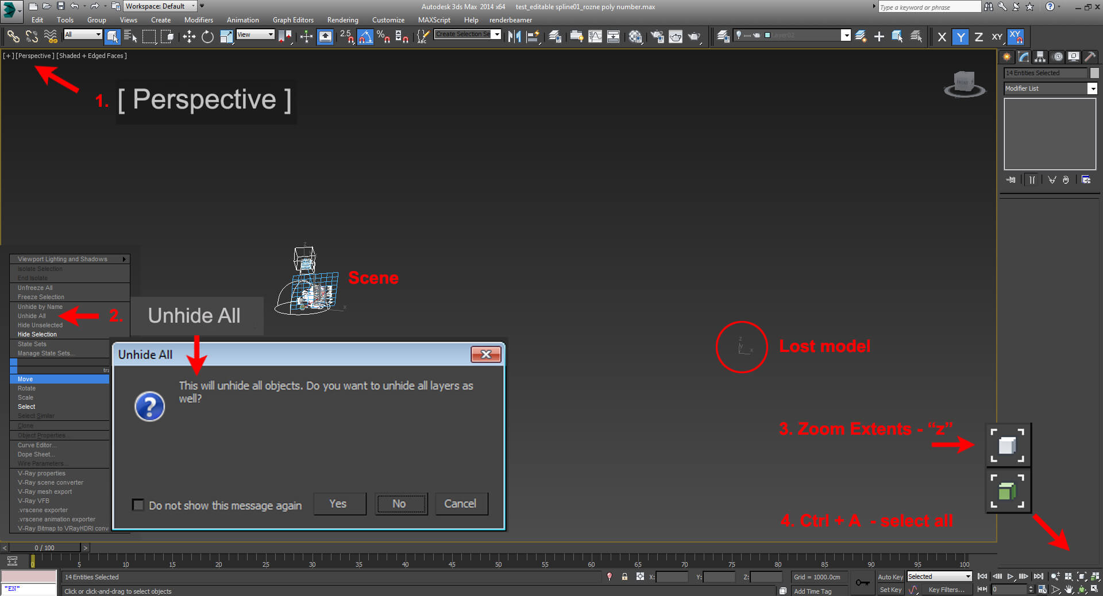Choose Hide Selection in the quad menu
Viewport: 1103px width, 596px height.
pos(37,334)
